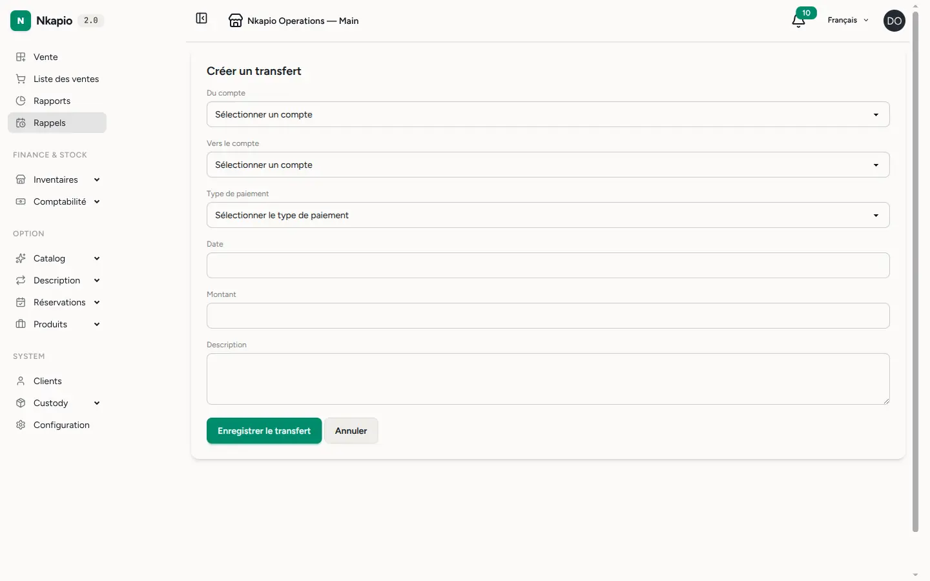Open the Vers le compte dropdown
Screen dimensions: 930x581
[548, 165]
